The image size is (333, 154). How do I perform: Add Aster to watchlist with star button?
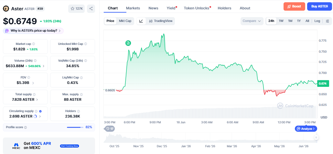[77, 9]
